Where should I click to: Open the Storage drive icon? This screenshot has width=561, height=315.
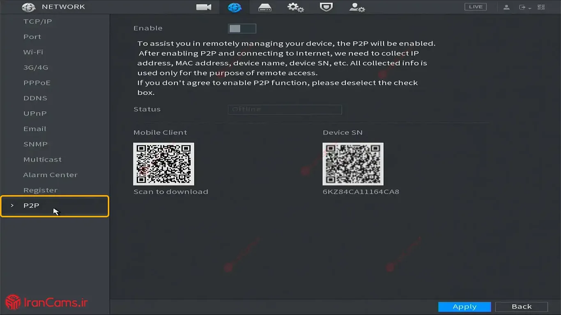click(265, 7)
